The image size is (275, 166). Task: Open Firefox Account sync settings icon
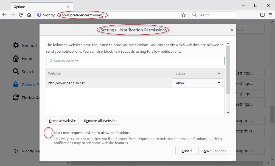(16, 97)
